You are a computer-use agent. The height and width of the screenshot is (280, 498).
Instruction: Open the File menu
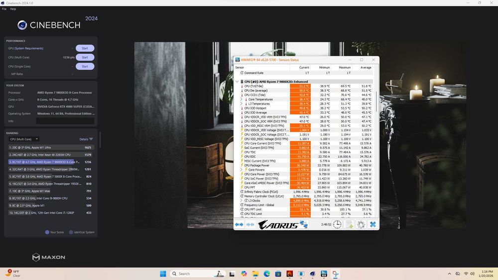(x=4, y=9)
